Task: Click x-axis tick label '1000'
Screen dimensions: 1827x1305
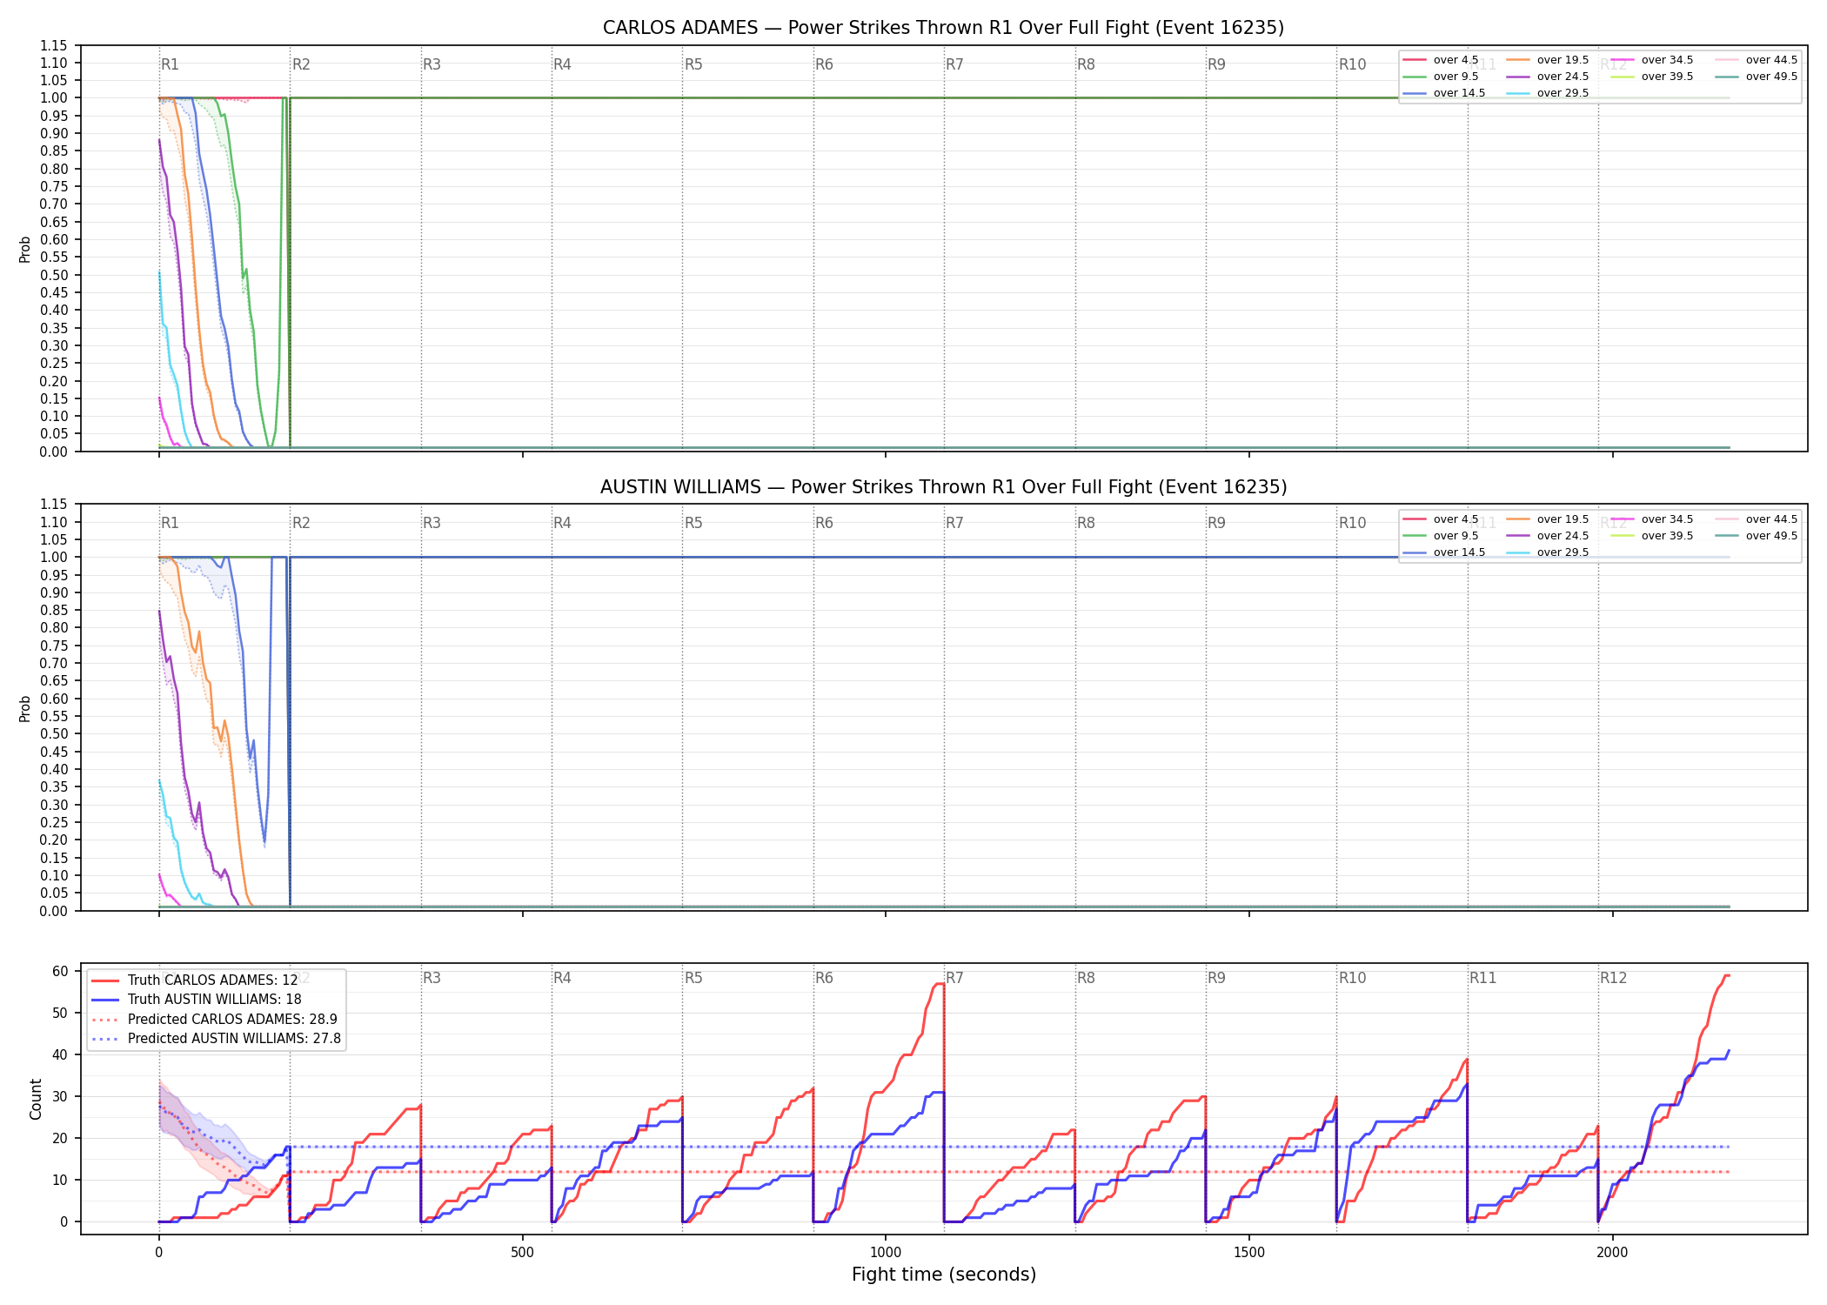Action: [886, 1253]
